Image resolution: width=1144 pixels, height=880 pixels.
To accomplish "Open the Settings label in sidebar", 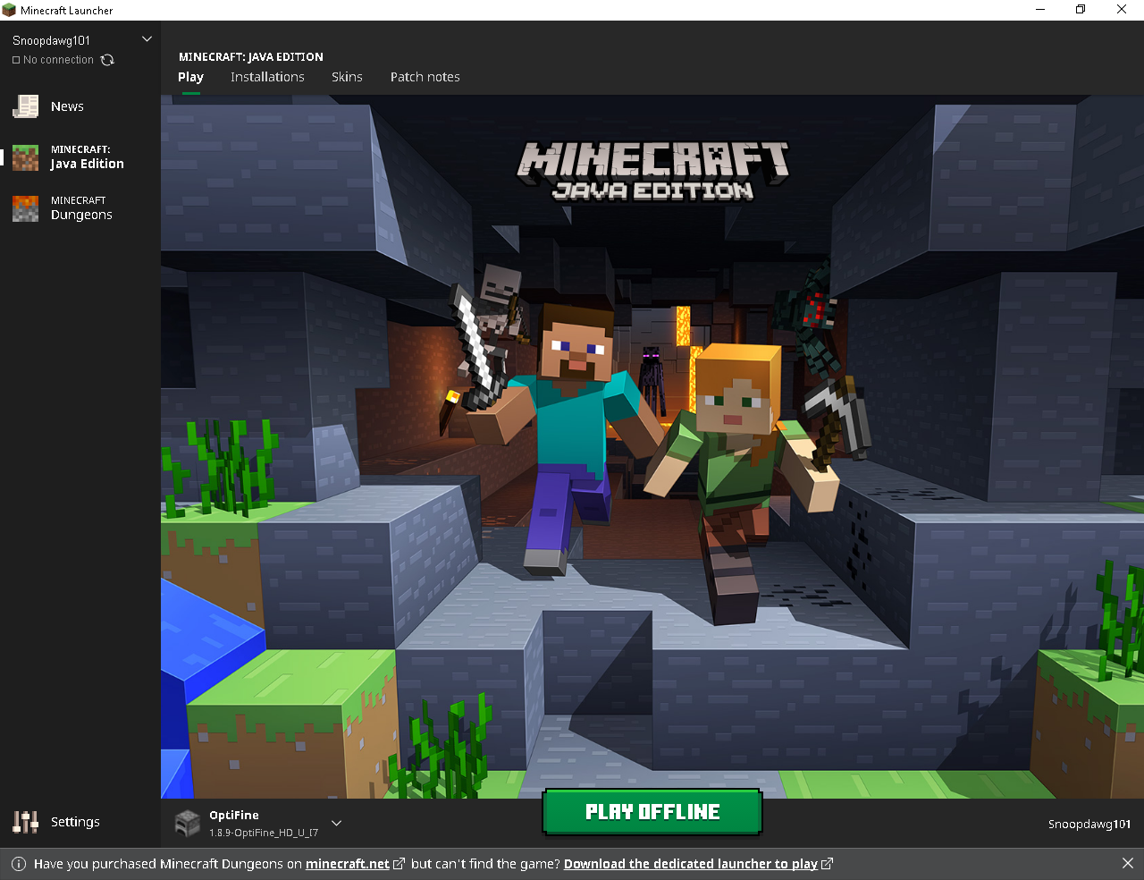I will (x=75, y=822).
